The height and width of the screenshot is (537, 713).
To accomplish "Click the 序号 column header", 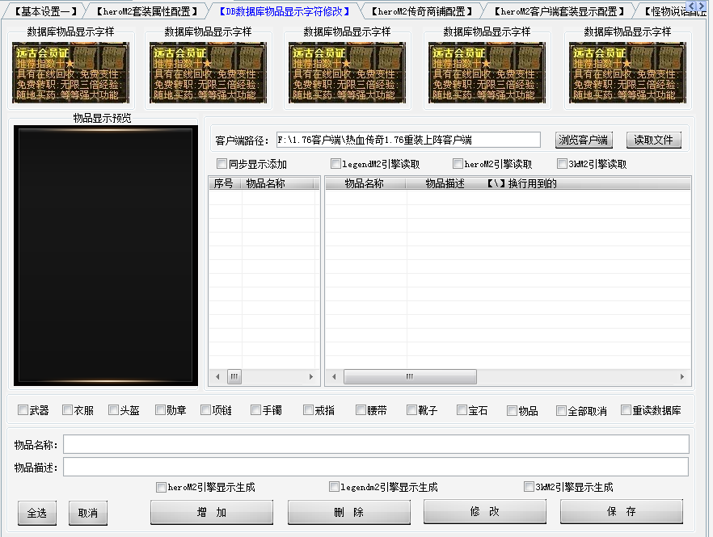I will pyautogui.click(x=225, y=183).
